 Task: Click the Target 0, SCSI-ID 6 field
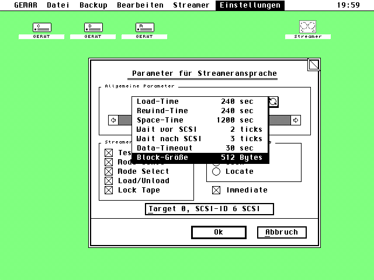coord(209,209)
